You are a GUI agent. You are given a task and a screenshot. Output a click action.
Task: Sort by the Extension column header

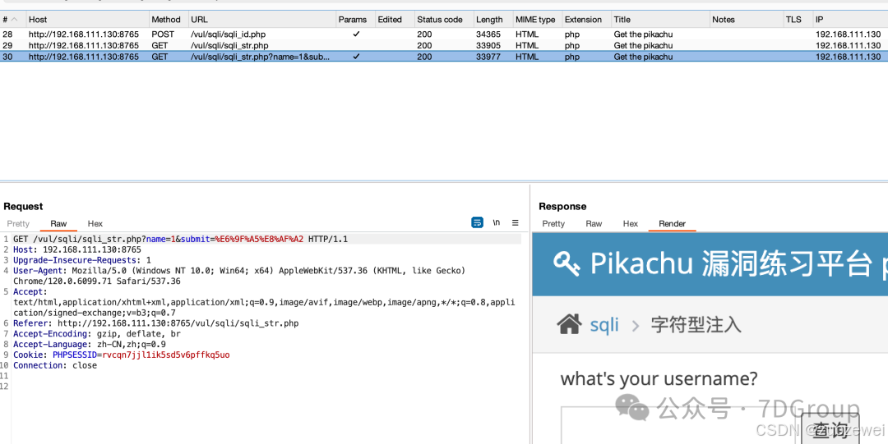coord(587,19)
